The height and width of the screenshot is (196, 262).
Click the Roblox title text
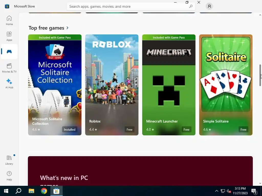tap(95, 121)
